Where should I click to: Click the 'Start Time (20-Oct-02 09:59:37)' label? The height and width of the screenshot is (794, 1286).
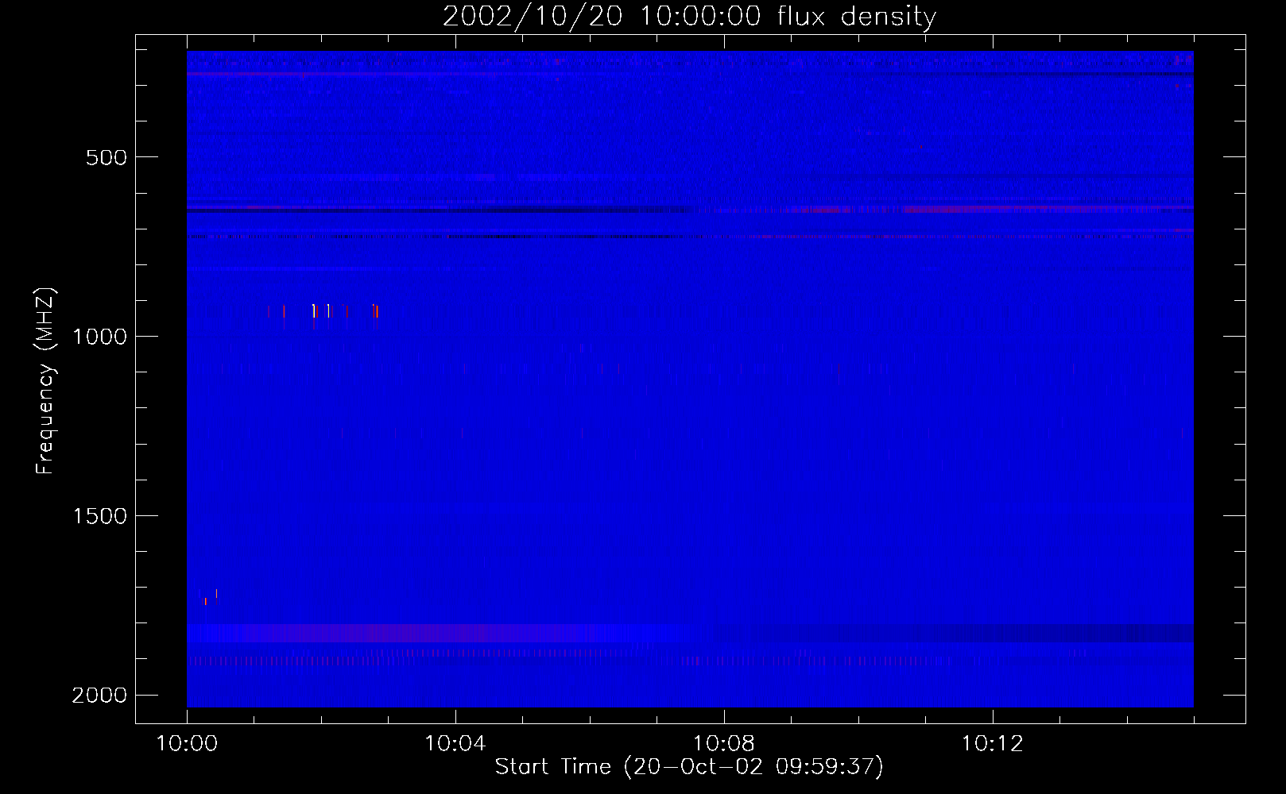pyautogui.click(x=689, y=767)
